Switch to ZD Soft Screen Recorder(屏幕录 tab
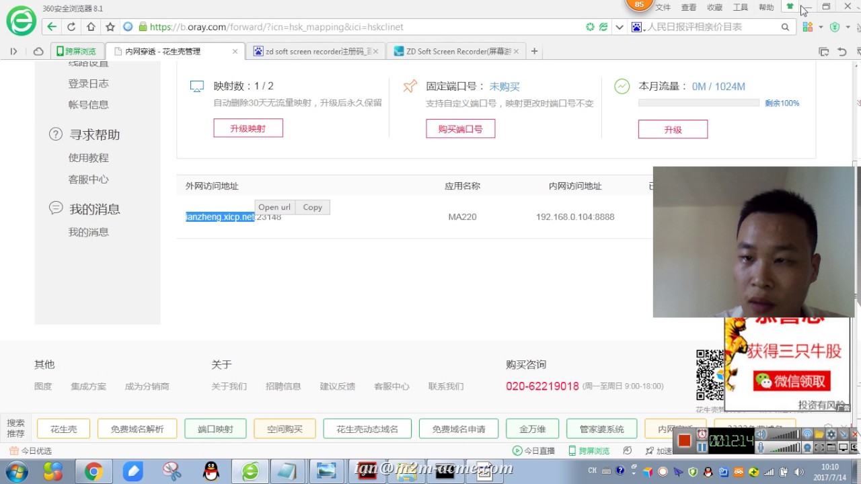The width and height of the screenshot is (861, 484). coord(455,51)
